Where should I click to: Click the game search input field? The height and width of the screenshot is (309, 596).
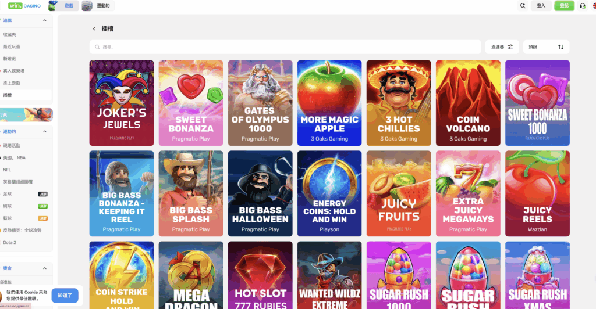tap(285, 47)
